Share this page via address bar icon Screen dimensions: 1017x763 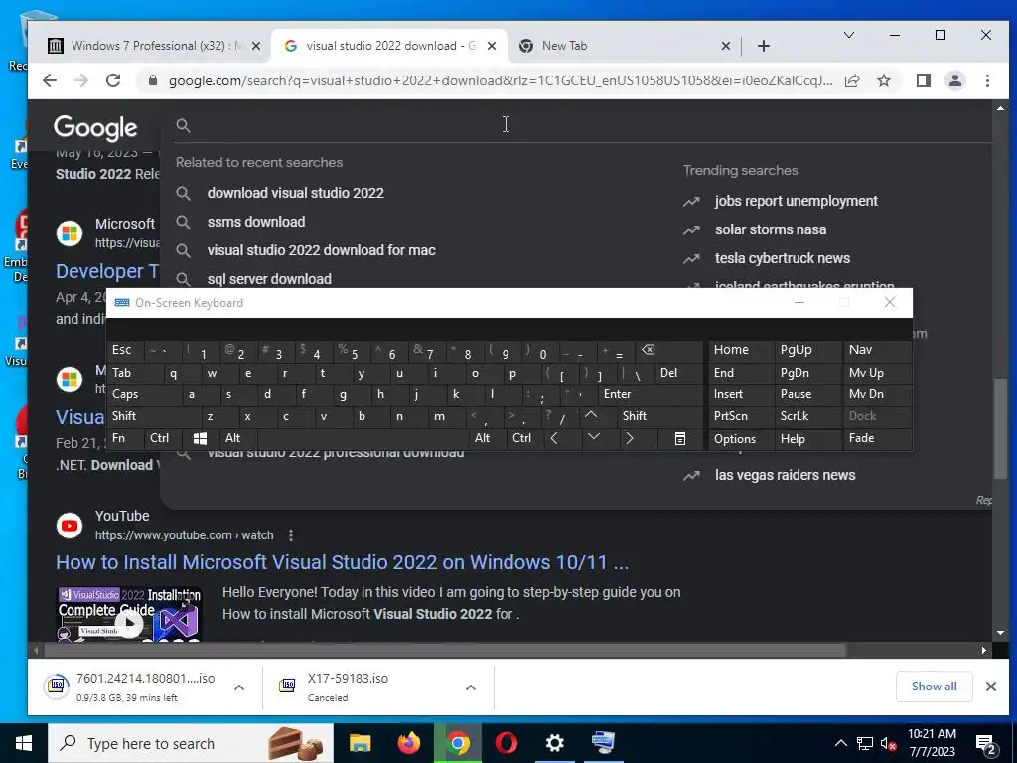[852, 80]
